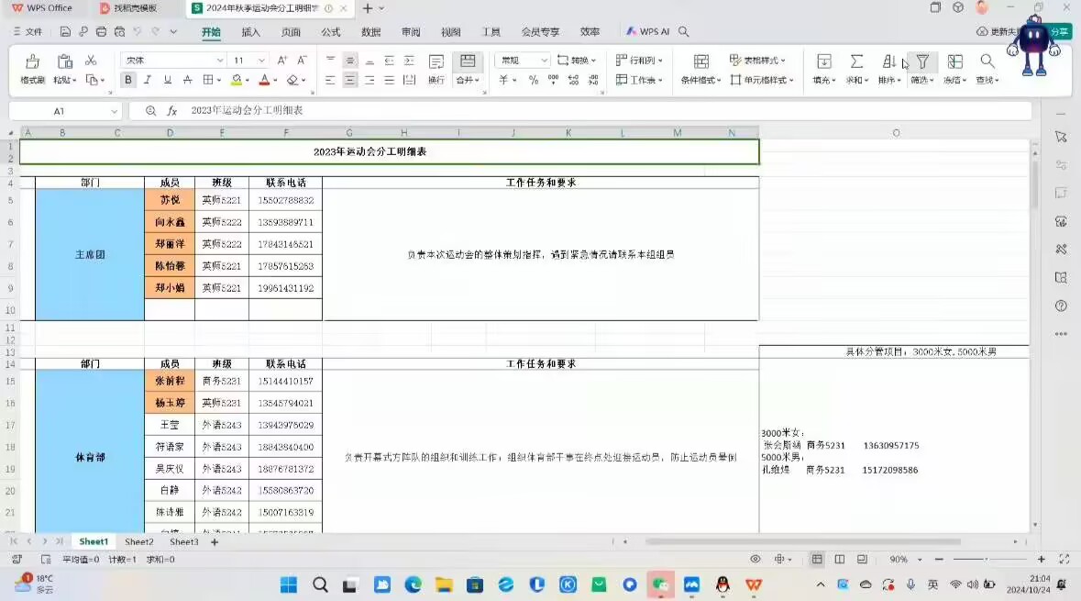Toggle Italic formatting

tap(148, 80)
